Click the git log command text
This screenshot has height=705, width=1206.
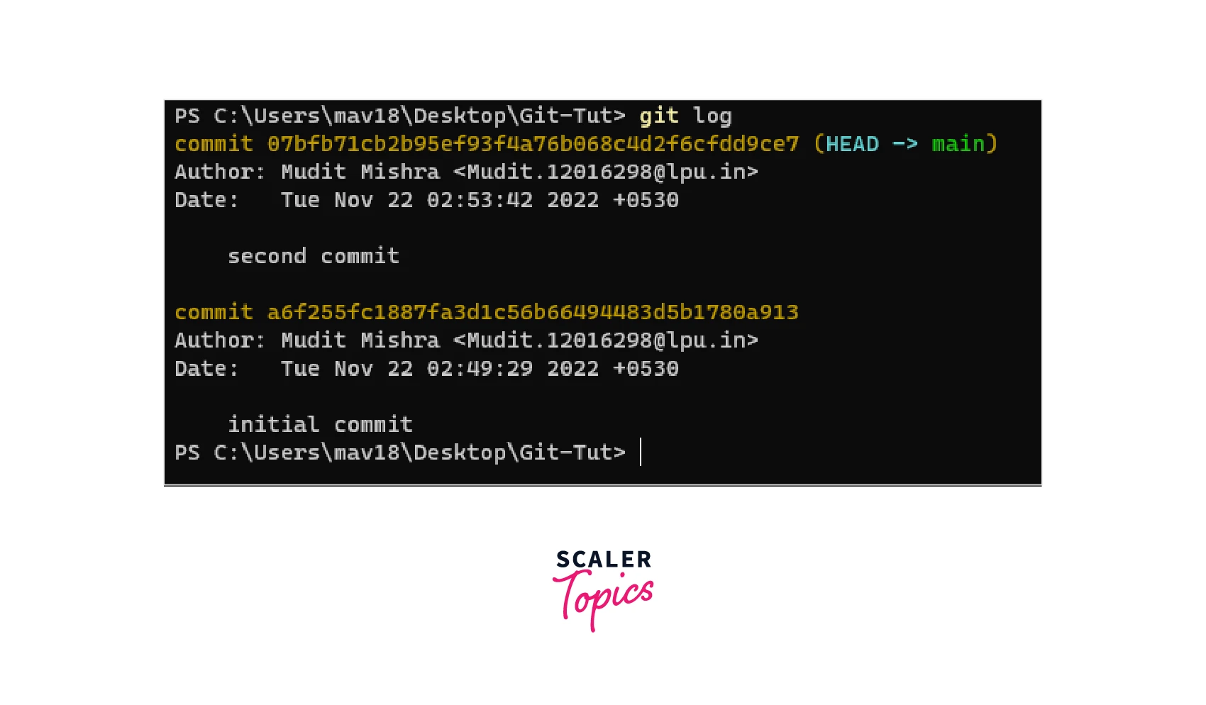pos(685,116)
